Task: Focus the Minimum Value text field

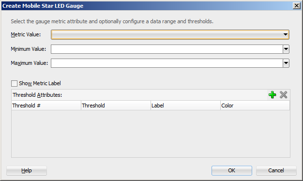Action: [167, 49]
